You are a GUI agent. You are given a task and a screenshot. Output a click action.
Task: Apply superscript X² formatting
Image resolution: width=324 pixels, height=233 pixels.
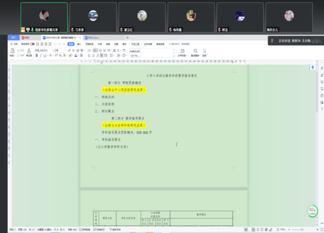[x=56, y=56]
